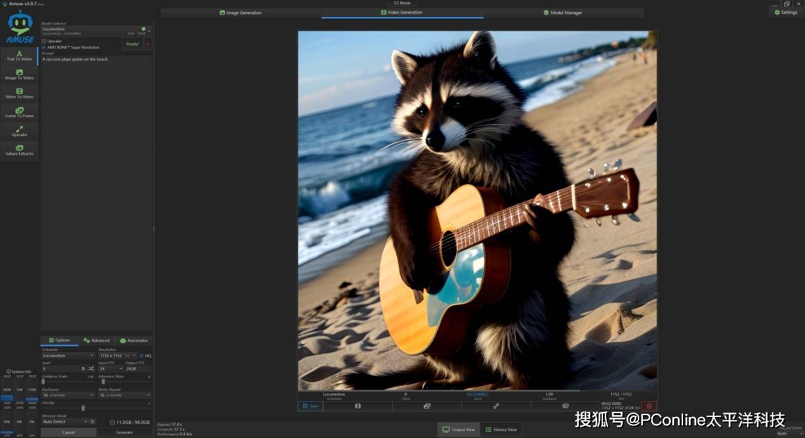
Task: Toggle the HQ checkbox
Action: [141, 356]
